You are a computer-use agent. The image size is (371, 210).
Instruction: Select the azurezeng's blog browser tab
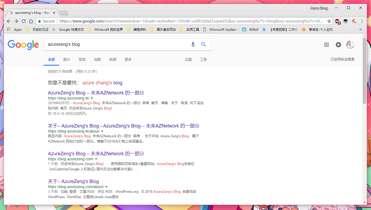[32, 12]
